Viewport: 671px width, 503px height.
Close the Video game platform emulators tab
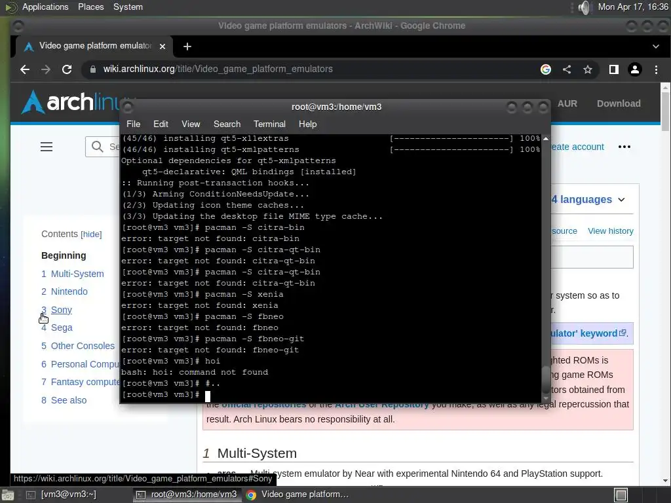[x=163, y=47]
